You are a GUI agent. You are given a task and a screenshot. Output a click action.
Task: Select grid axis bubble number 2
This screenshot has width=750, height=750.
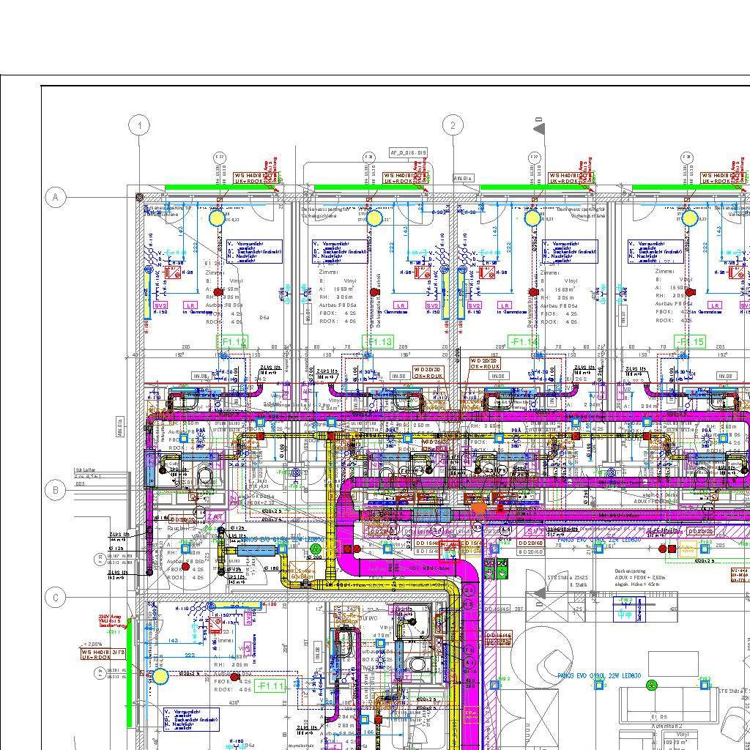pos(453,126)
